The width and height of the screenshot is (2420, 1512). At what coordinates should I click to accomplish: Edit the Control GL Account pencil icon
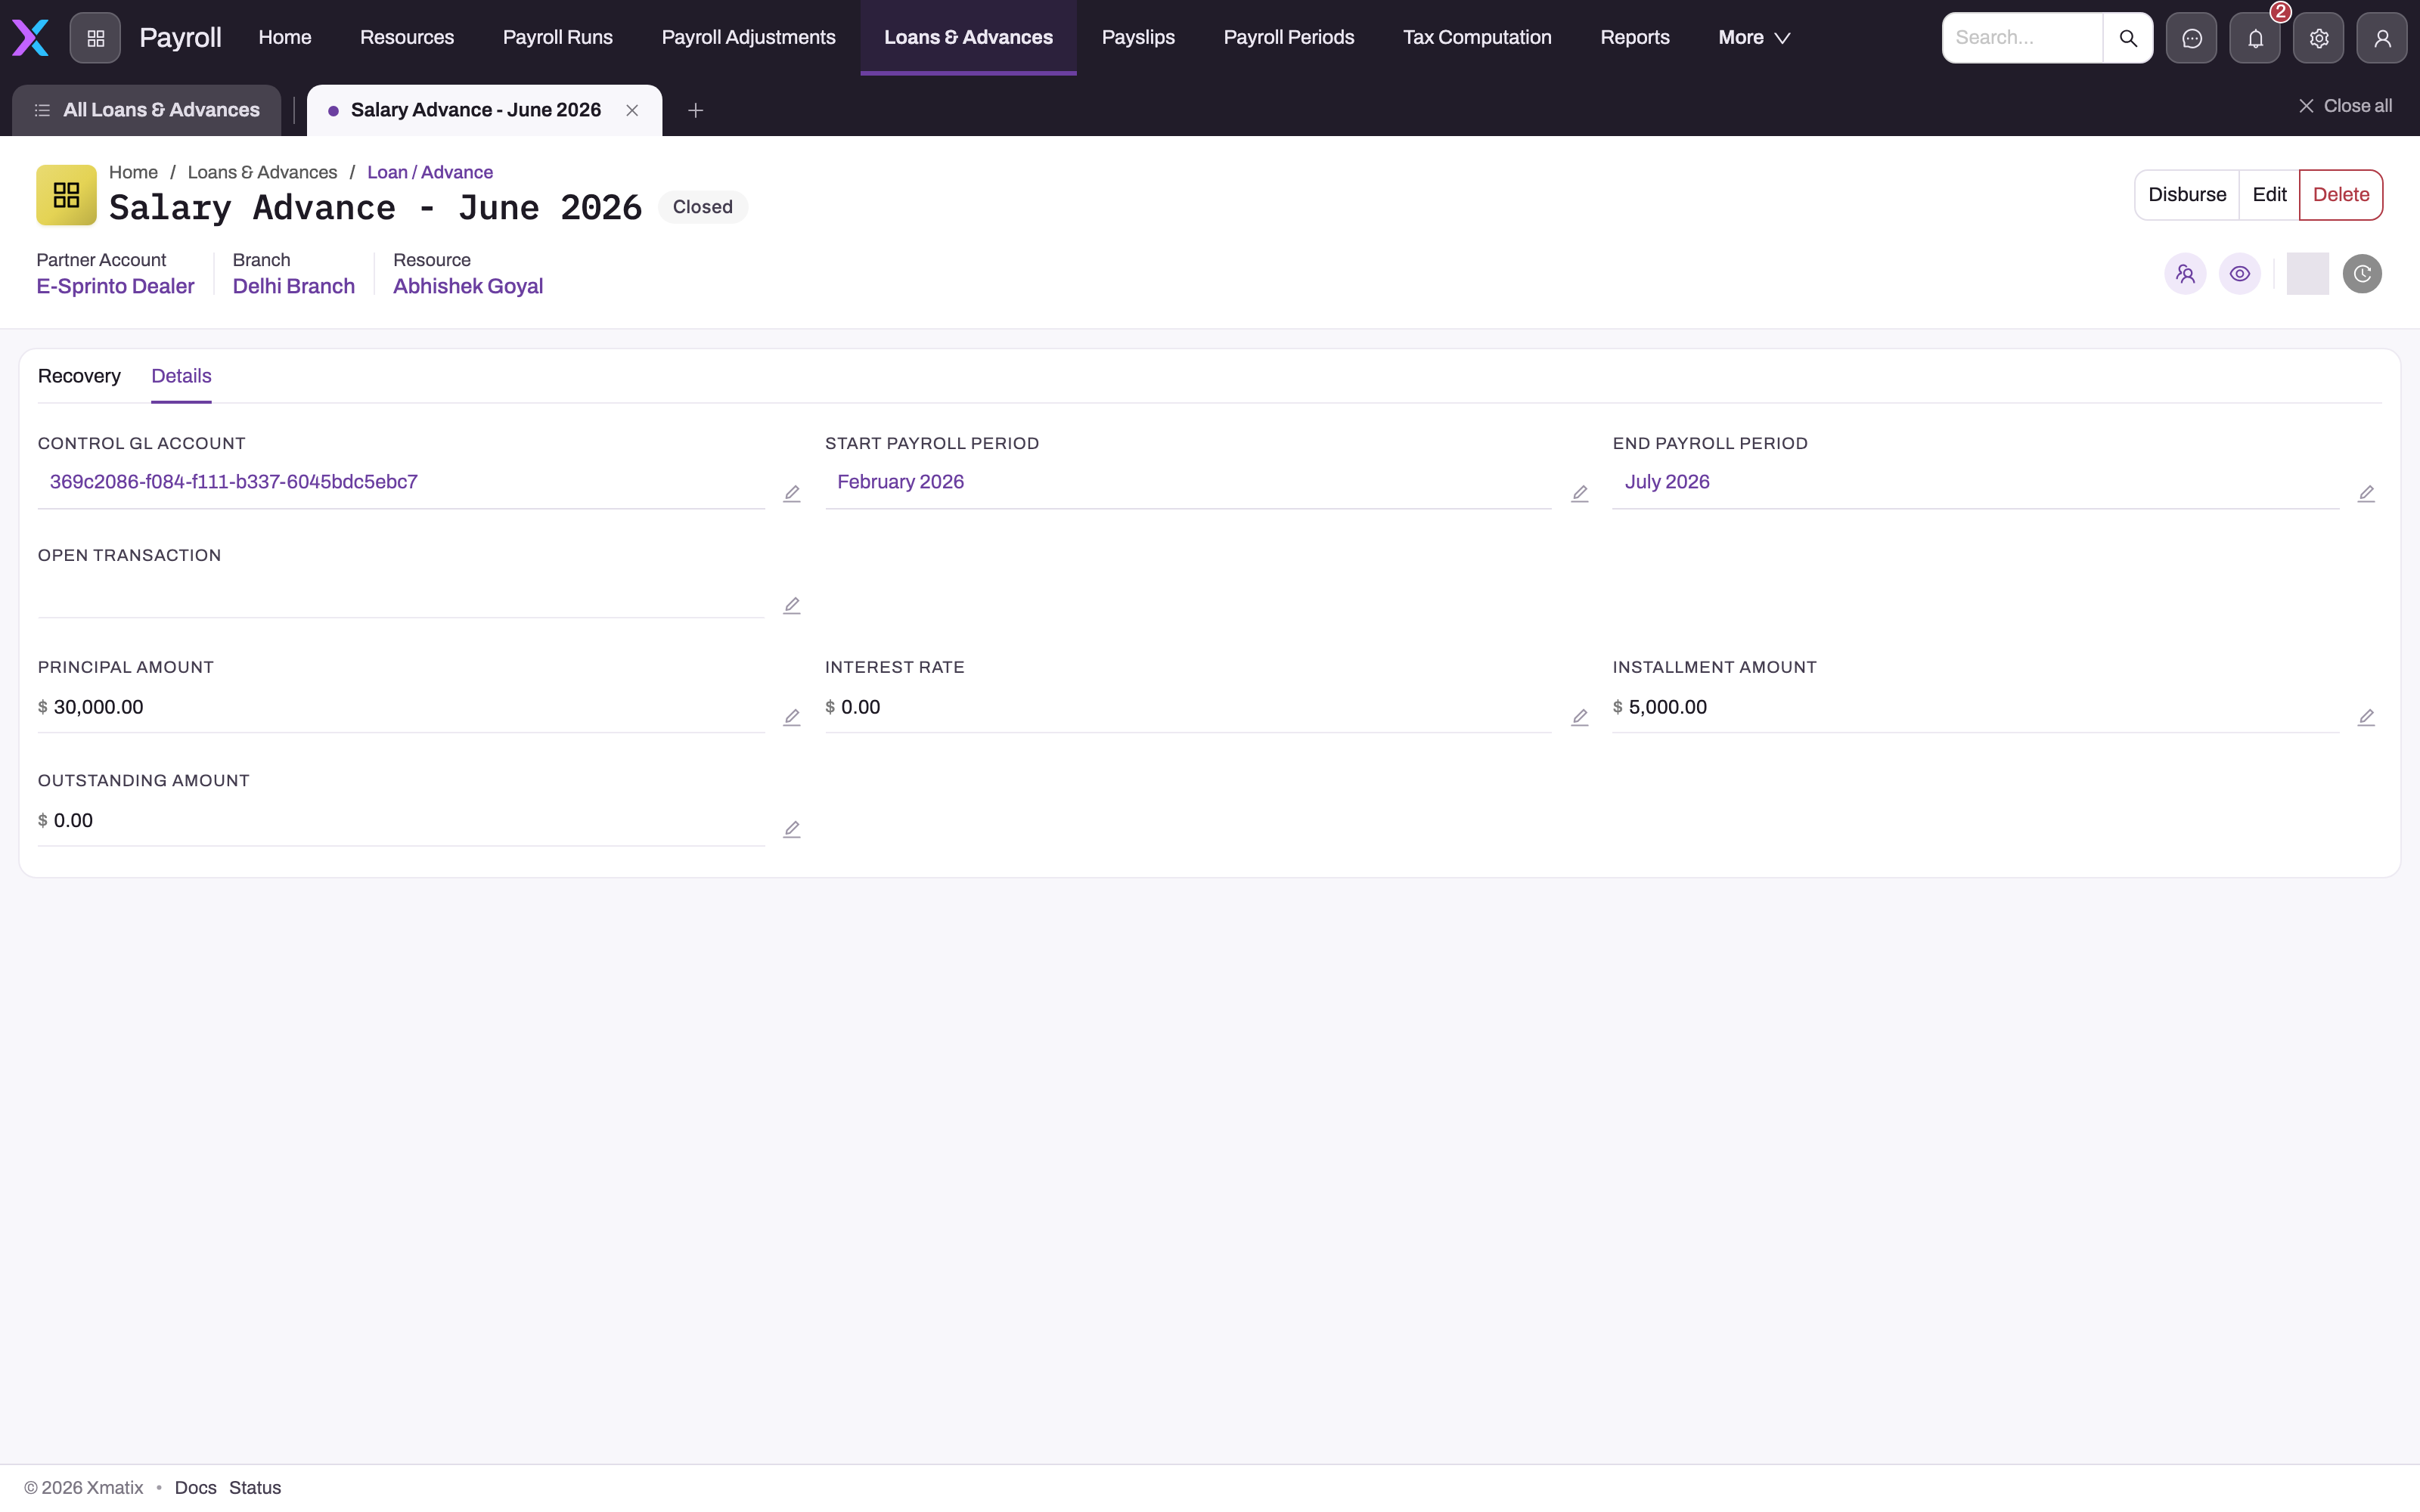(792, 494)
